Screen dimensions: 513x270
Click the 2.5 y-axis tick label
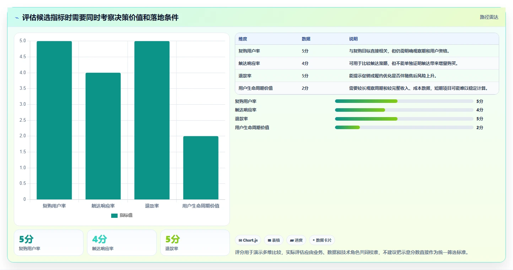click(22, 120)
